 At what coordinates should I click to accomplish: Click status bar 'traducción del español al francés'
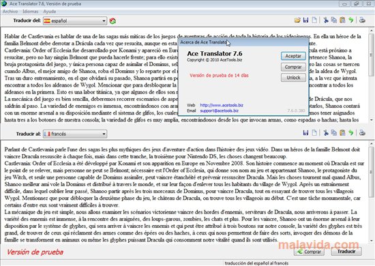coord(256,263)
